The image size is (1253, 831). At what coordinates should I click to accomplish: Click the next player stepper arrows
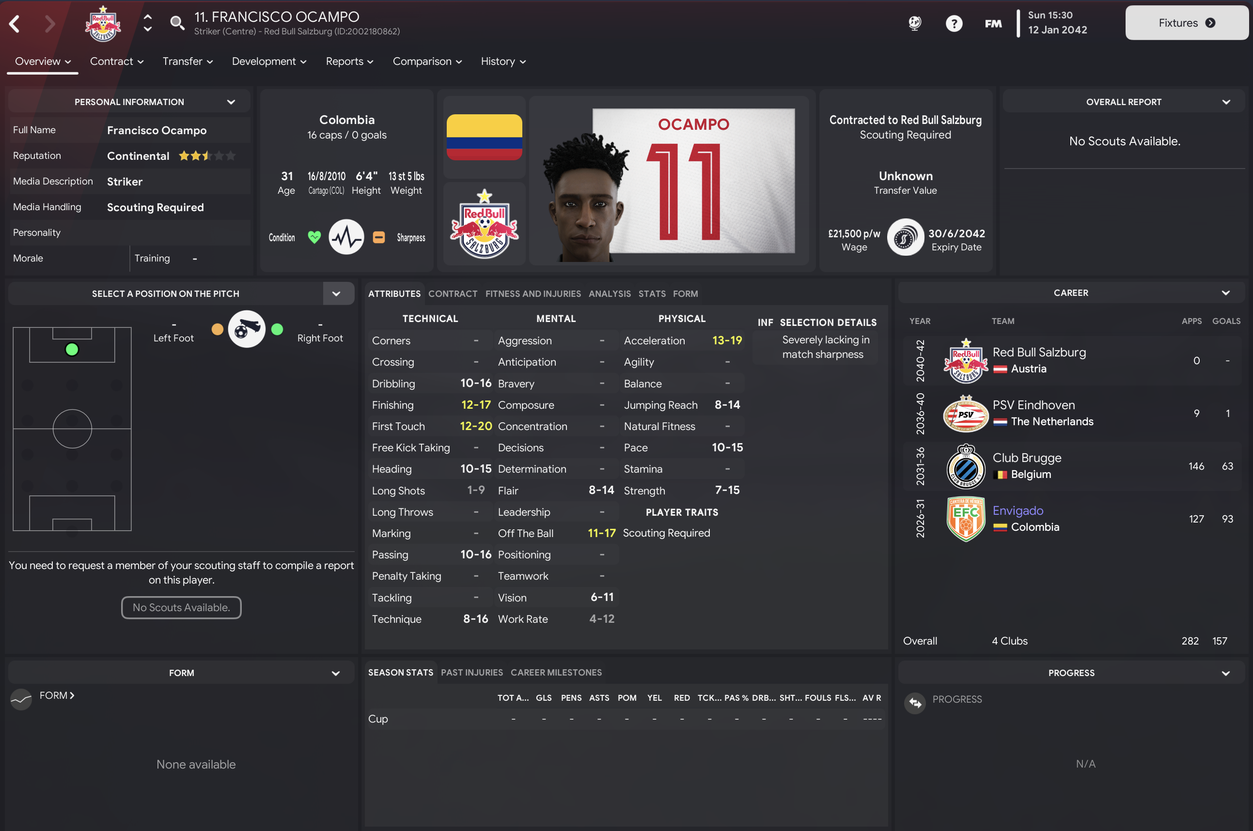[x=148, y=23]
